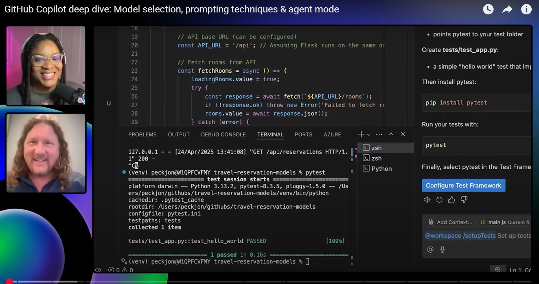Retry the Copilot response
The image size is (539, 284).
439,200
